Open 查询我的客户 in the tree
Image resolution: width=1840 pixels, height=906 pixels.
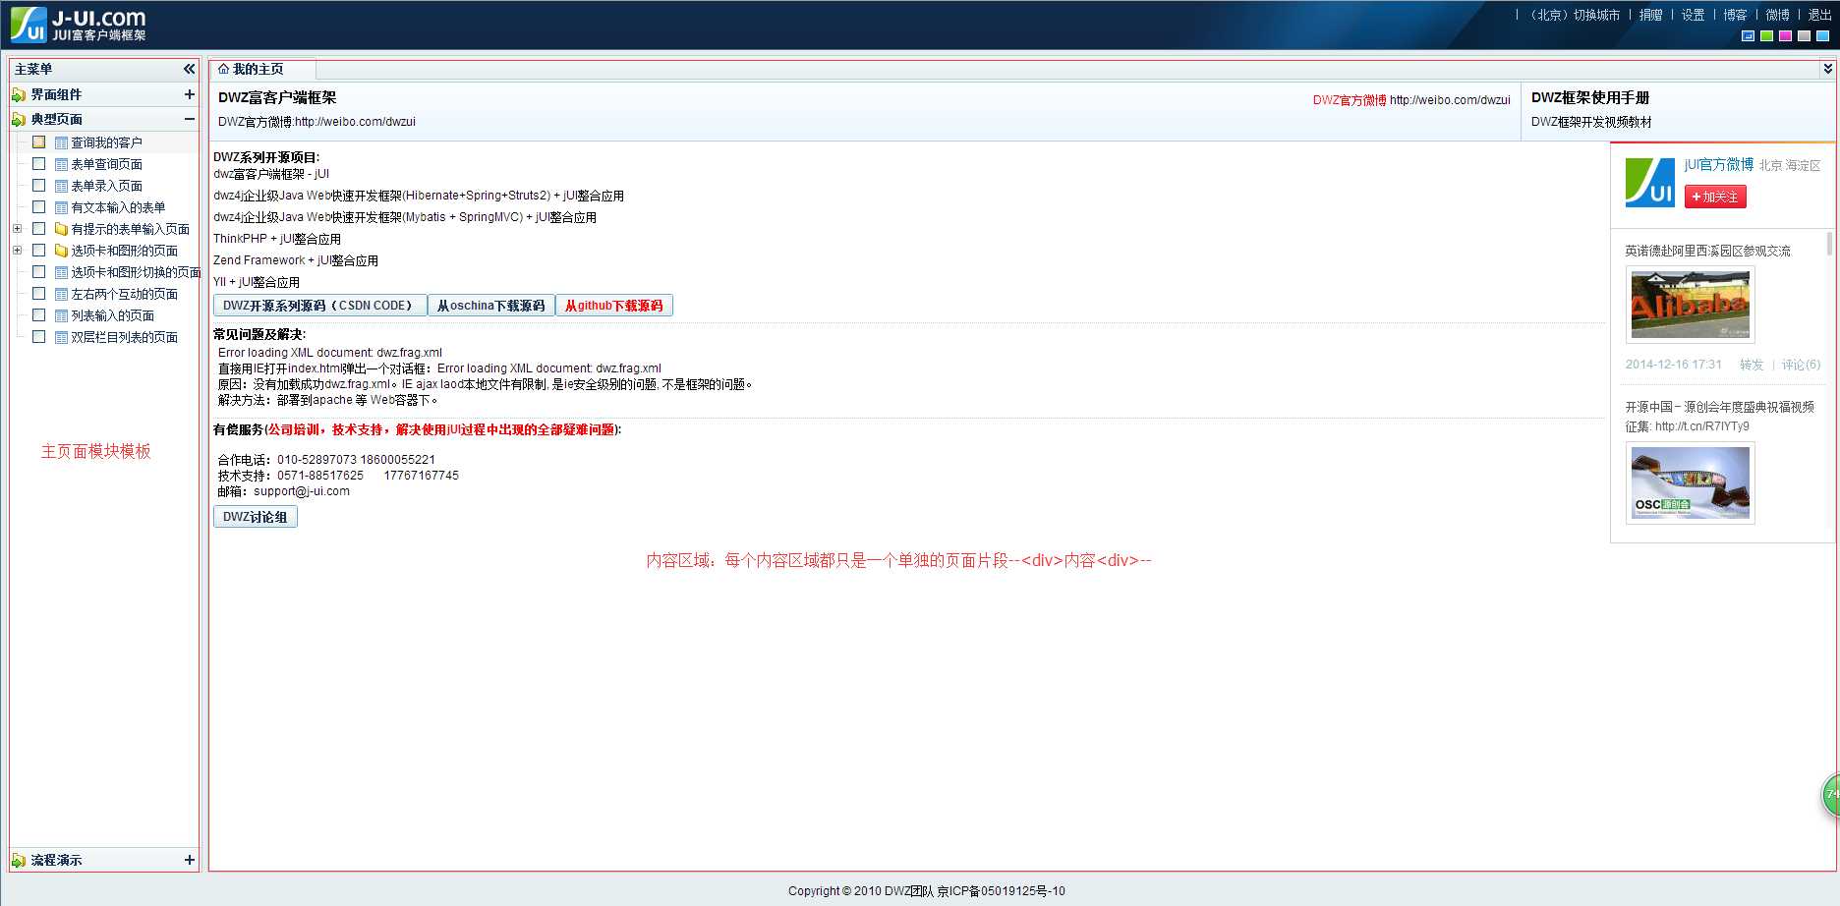point(106,142)
